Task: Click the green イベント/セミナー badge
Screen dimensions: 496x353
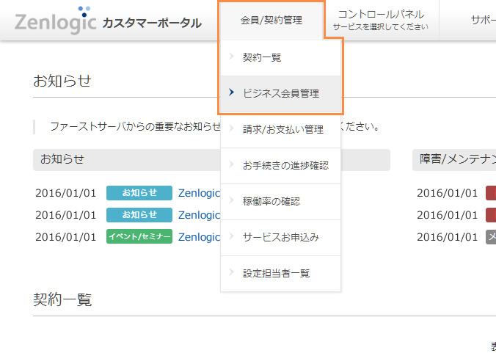Action: coord(139,237)
